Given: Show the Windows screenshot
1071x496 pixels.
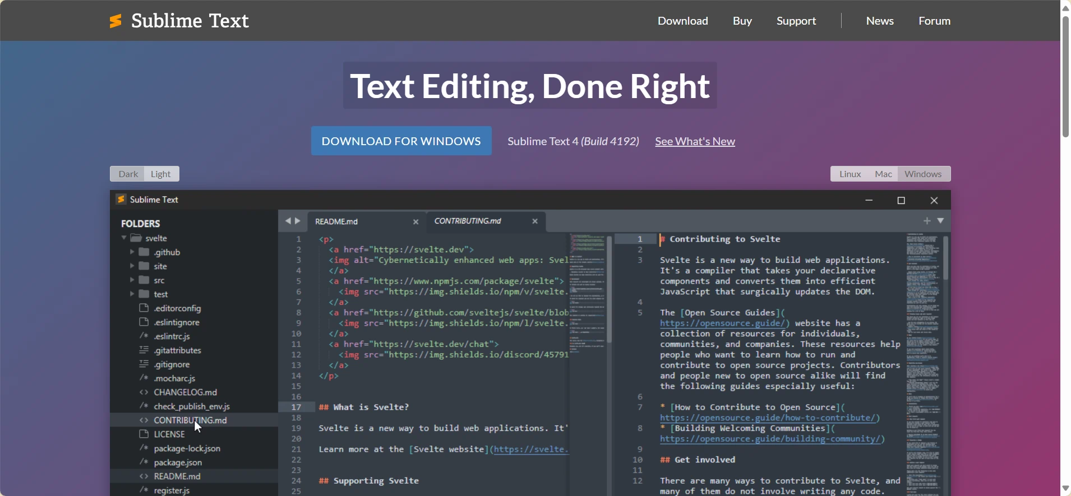Looking at the screenshot, I should [x=923, y=174].
